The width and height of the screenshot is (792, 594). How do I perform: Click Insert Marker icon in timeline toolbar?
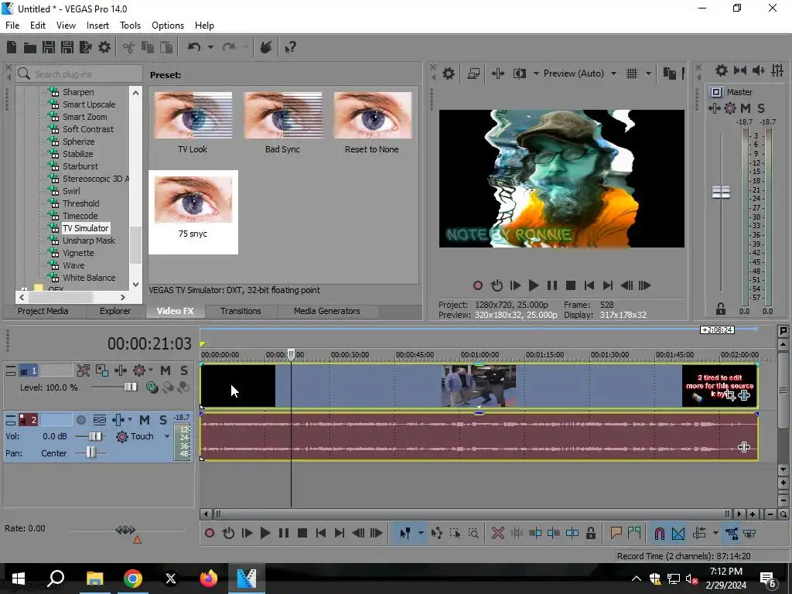[x=616, y=534]
